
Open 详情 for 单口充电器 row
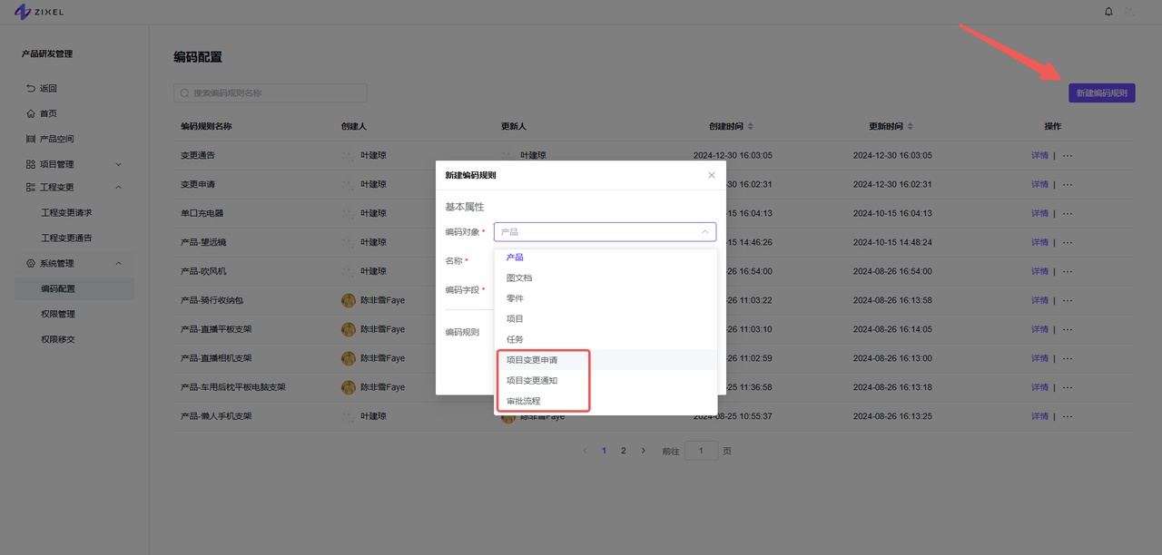(1039, 213)
